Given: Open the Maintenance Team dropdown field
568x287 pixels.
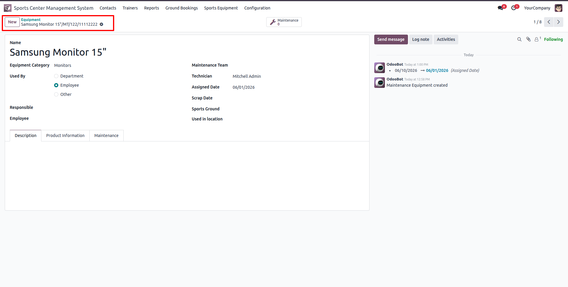Looking at the screenshot, I should click(298, 65).
